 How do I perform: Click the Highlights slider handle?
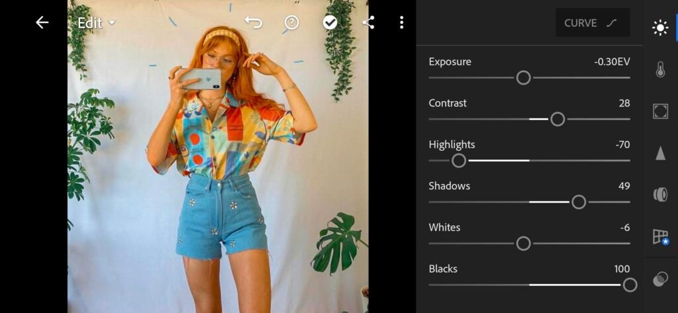click(459, 161)
